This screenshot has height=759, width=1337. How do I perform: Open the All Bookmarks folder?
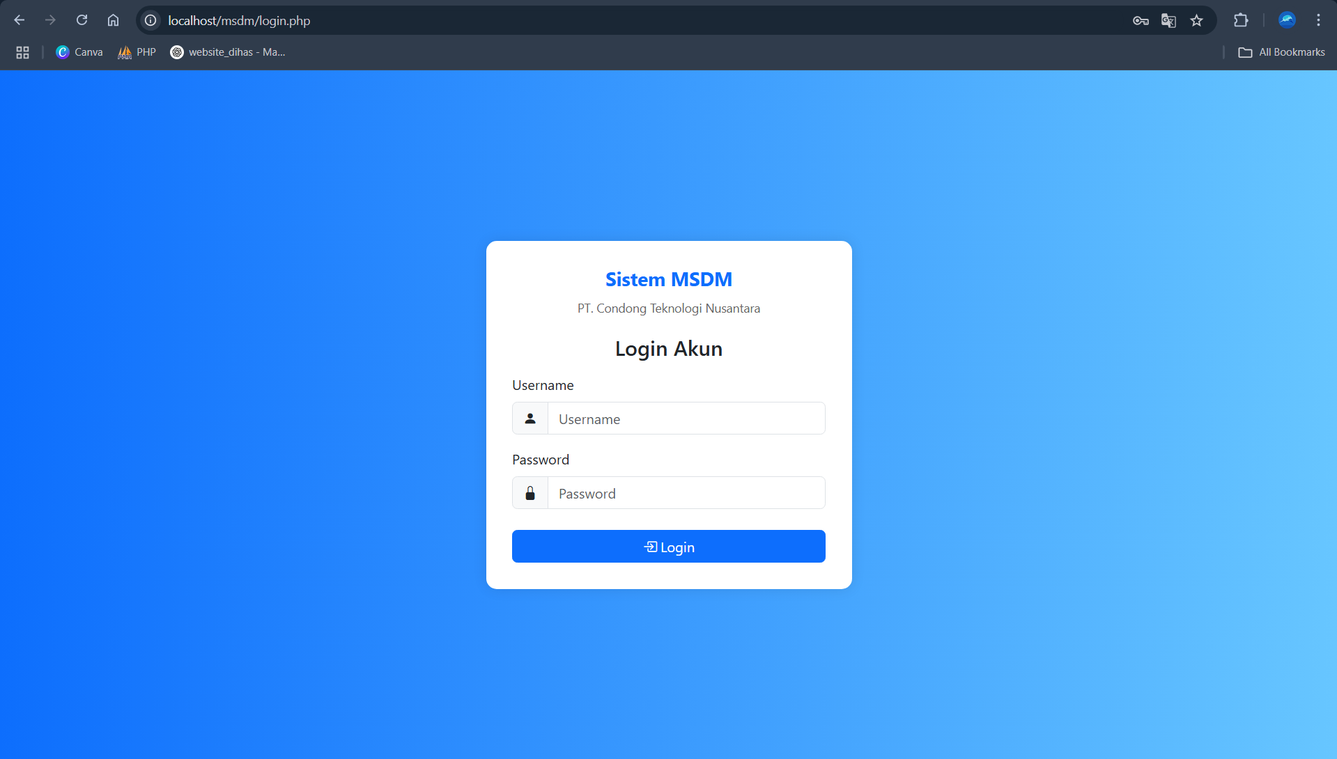click(1282, 52)
